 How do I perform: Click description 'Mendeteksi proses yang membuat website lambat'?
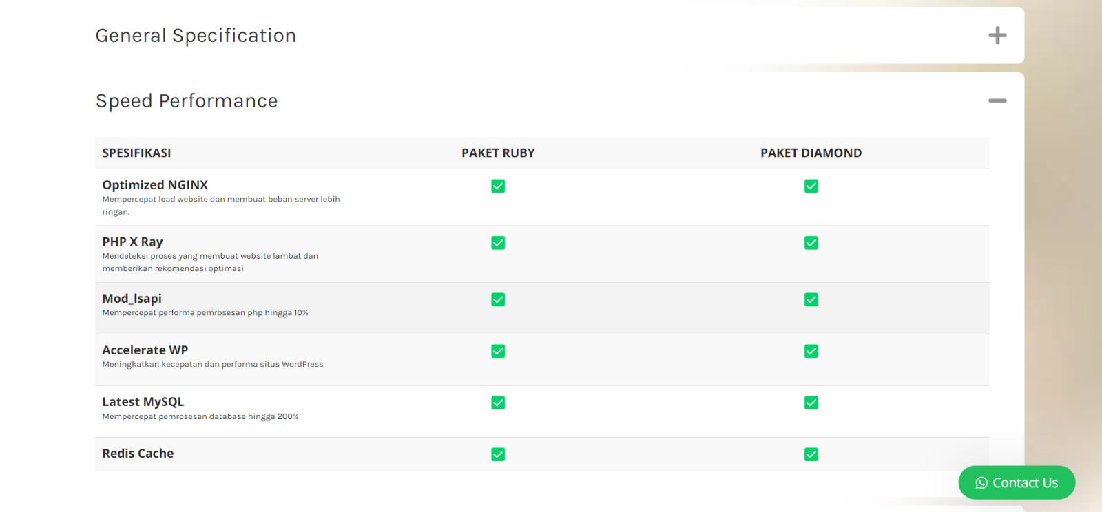point(210,262)
